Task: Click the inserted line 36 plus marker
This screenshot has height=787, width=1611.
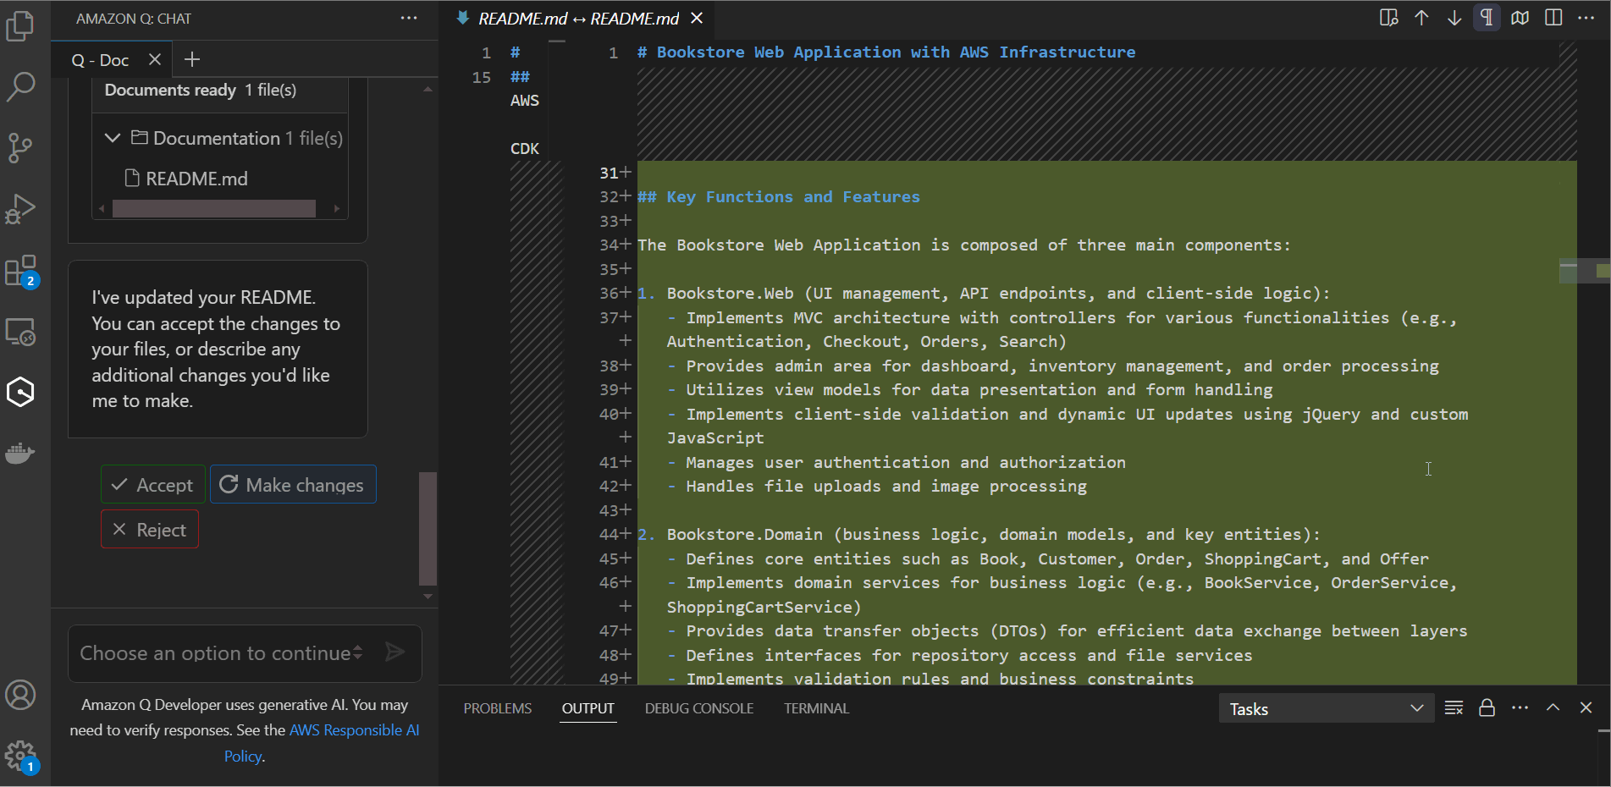Action: (x=626, y=293)
